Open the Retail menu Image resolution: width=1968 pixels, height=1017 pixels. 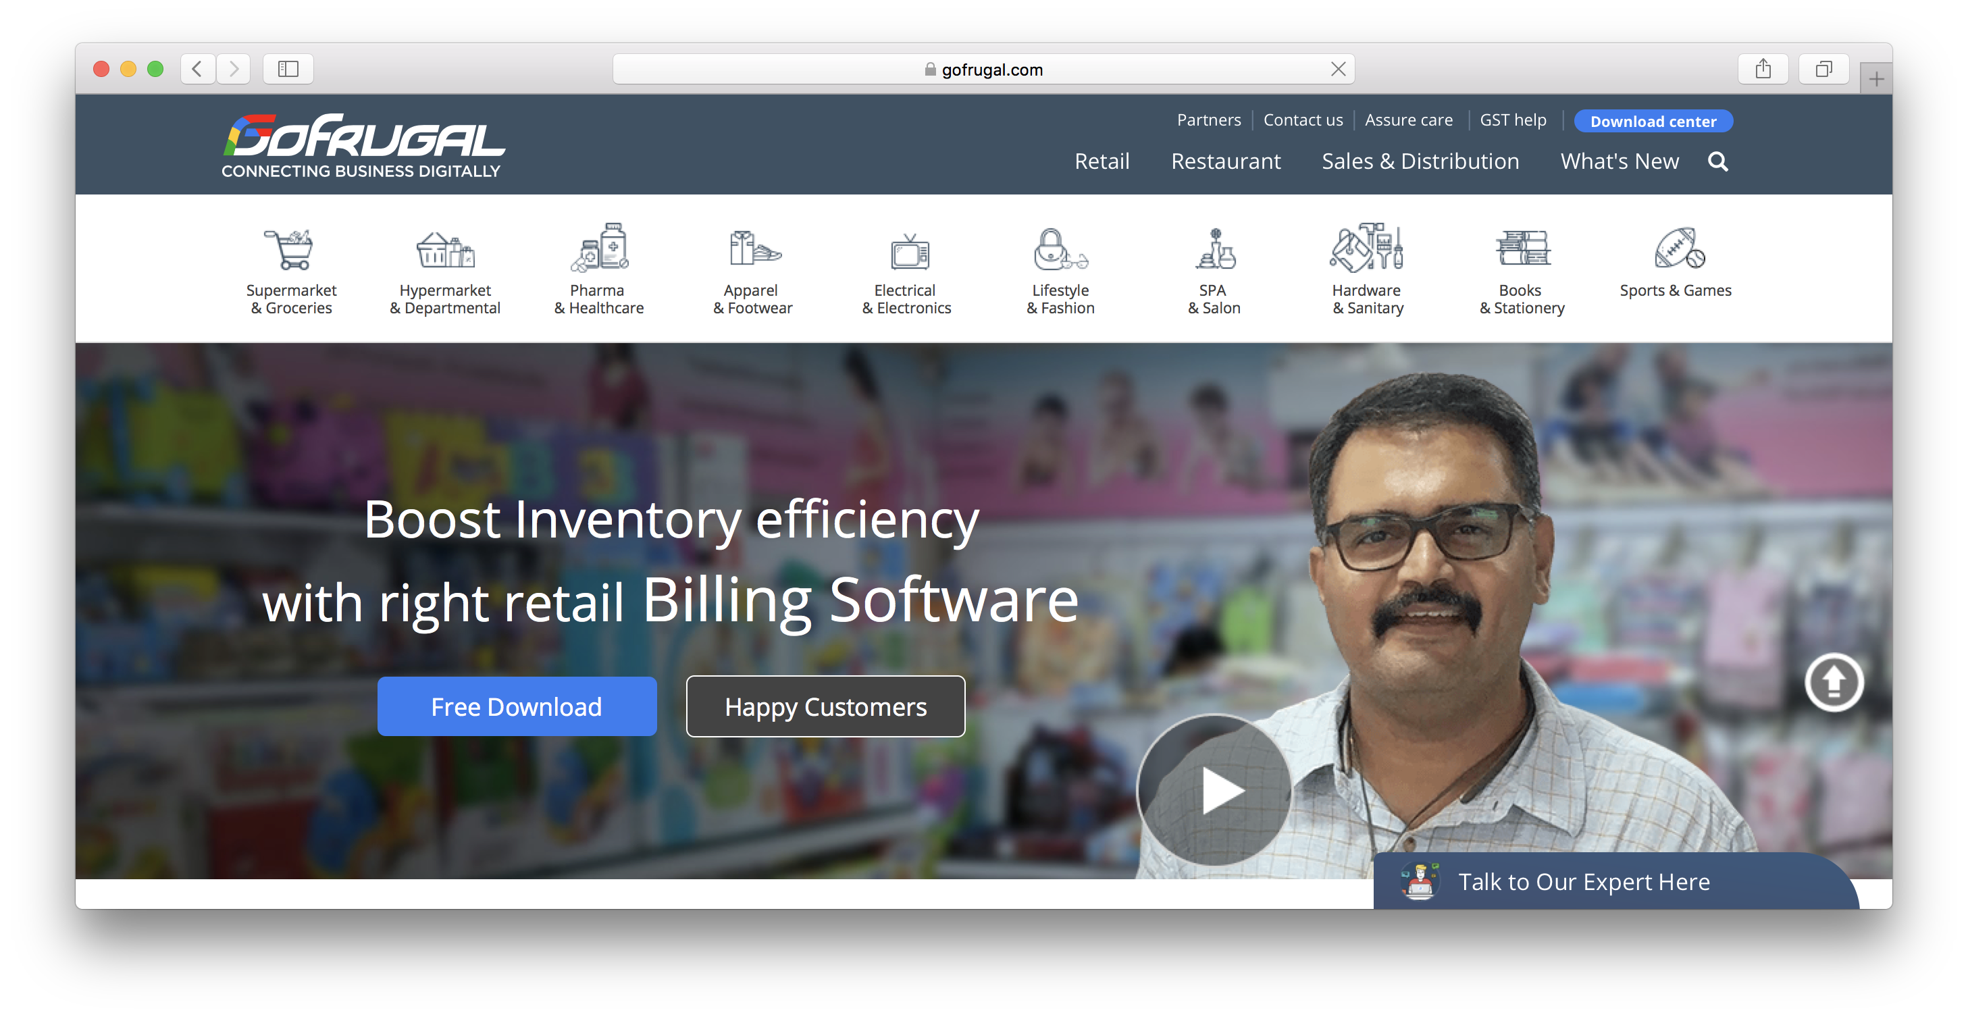tap(1102, 161)
